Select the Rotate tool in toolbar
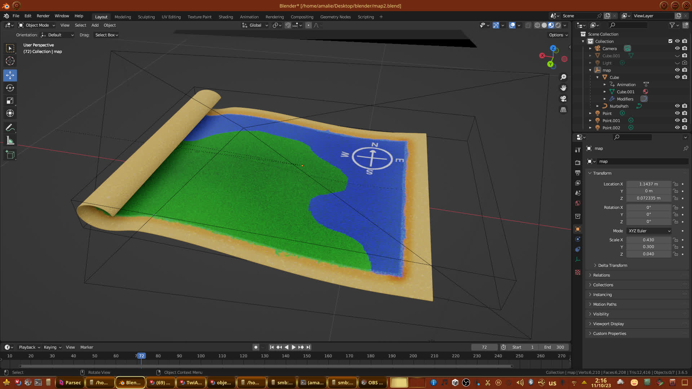This screenshot has width=692, height=389. pyautogui.click(x=10, y=88)
